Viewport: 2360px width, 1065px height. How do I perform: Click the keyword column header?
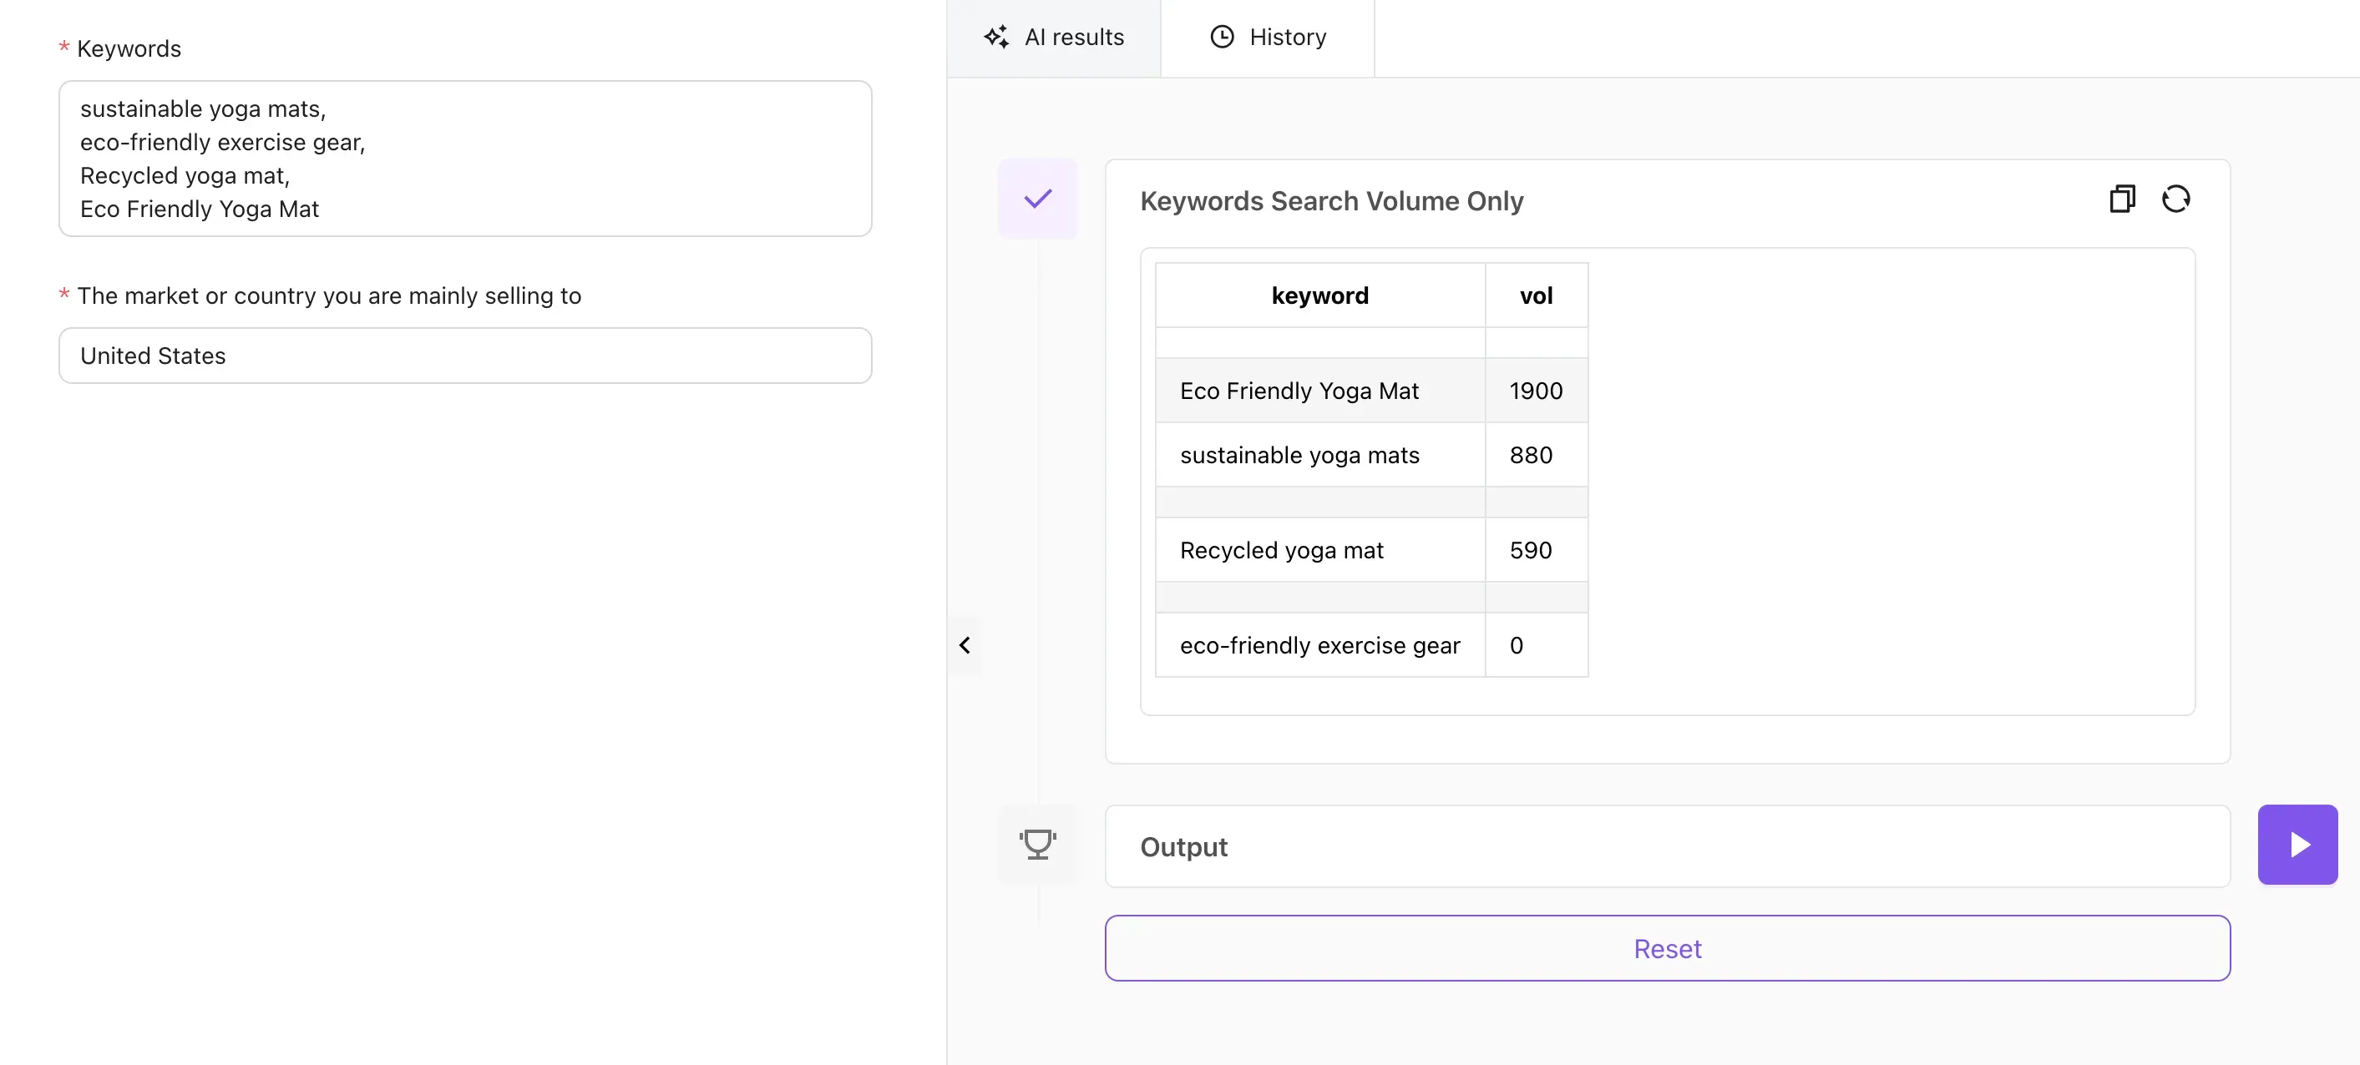pos(1319,295)
